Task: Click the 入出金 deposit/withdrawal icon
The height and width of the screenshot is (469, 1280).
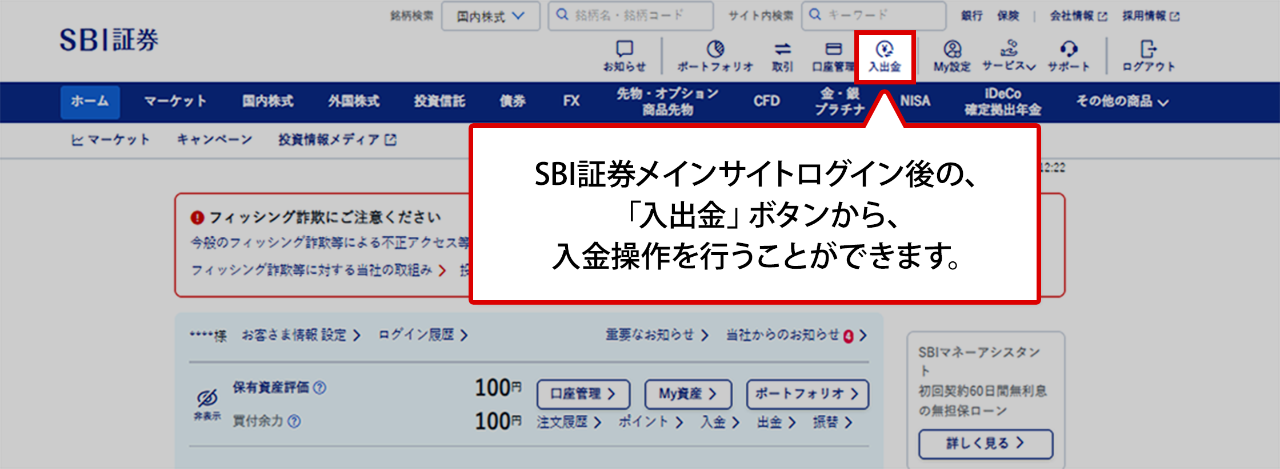Action: click(x=885, y=56)
